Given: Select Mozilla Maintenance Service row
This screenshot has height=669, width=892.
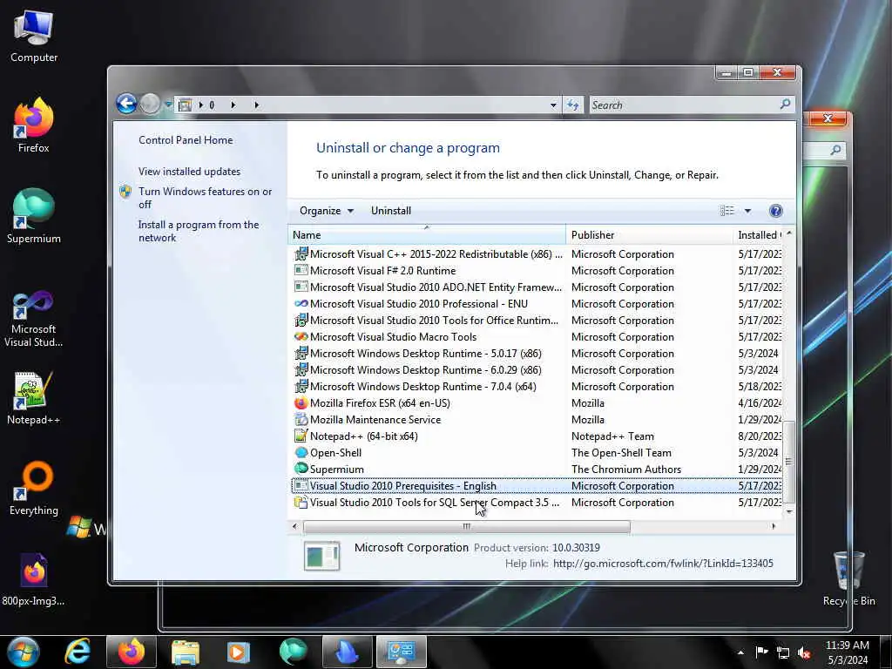Looking at the screenshot, I should click(537, 419).
